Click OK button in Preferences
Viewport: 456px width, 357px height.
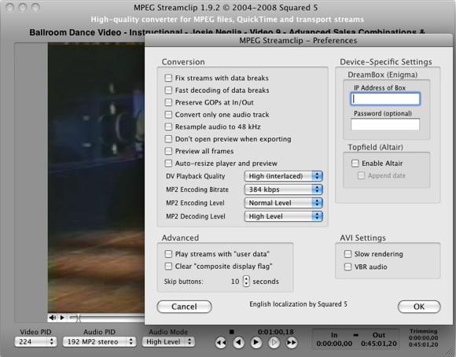pyautogui.click(x=419, y=307)
